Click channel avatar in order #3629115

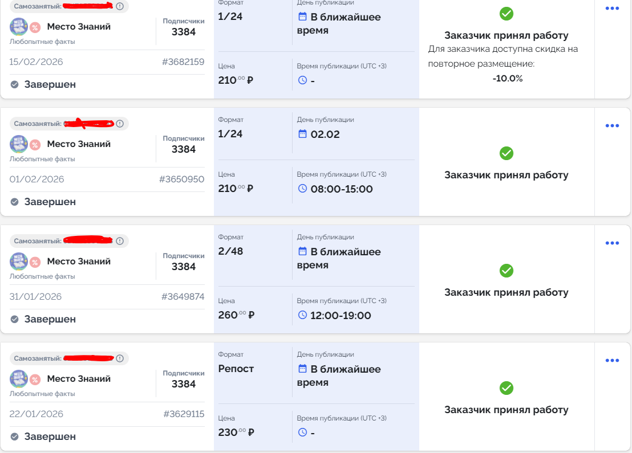(x=19, y=379)
